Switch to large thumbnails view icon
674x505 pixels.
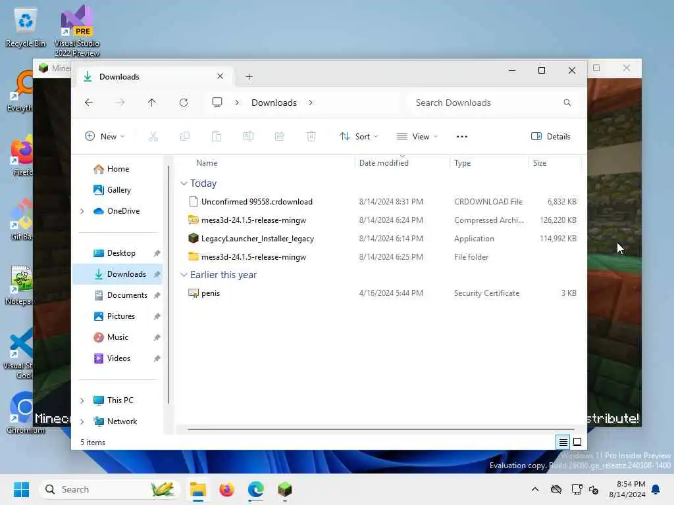pos(577,442)
